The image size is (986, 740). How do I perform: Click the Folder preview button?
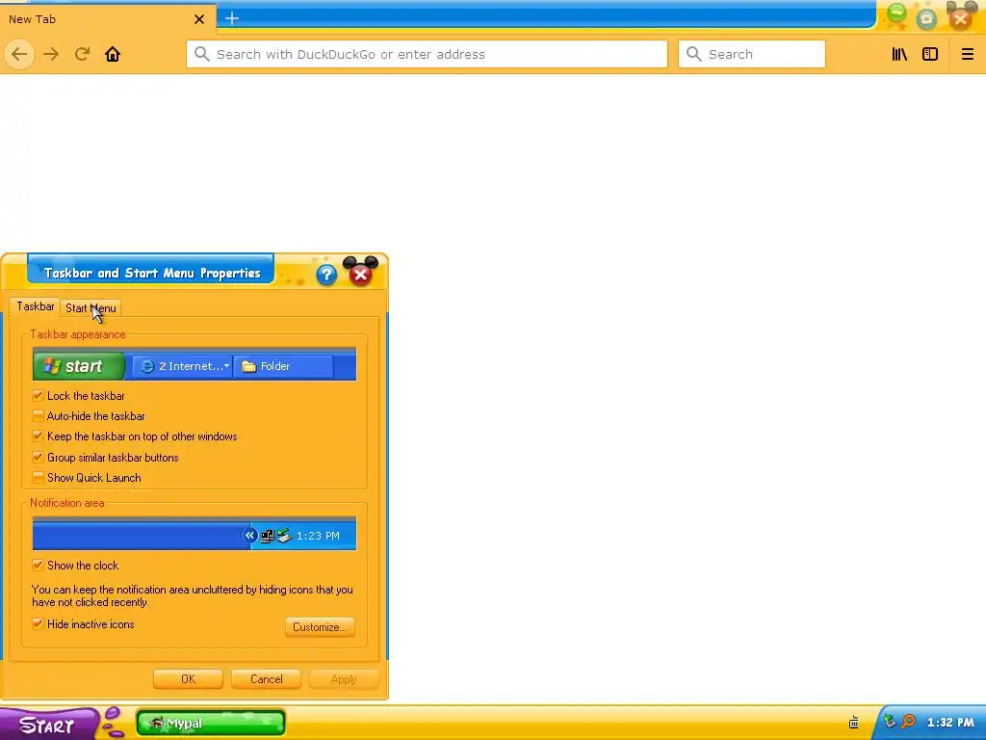(283, 366)
